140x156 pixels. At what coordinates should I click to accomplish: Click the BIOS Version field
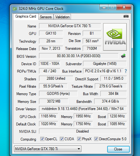point(79,56)
